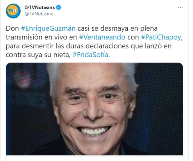The height and width of the screenshot is (161, 193).
Task: Click the word 'Don' starting the tweet
Action: (12, 28)
